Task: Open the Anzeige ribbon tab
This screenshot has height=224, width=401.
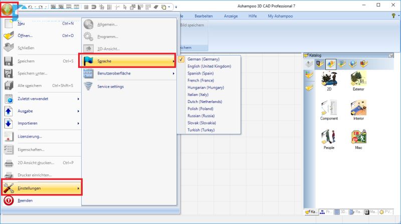Action: (x=231, y=16)
